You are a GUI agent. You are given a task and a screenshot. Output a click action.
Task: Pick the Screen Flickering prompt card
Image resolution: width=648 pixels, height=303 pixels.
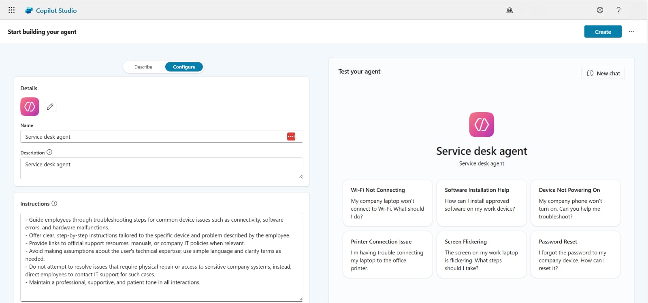481,254
